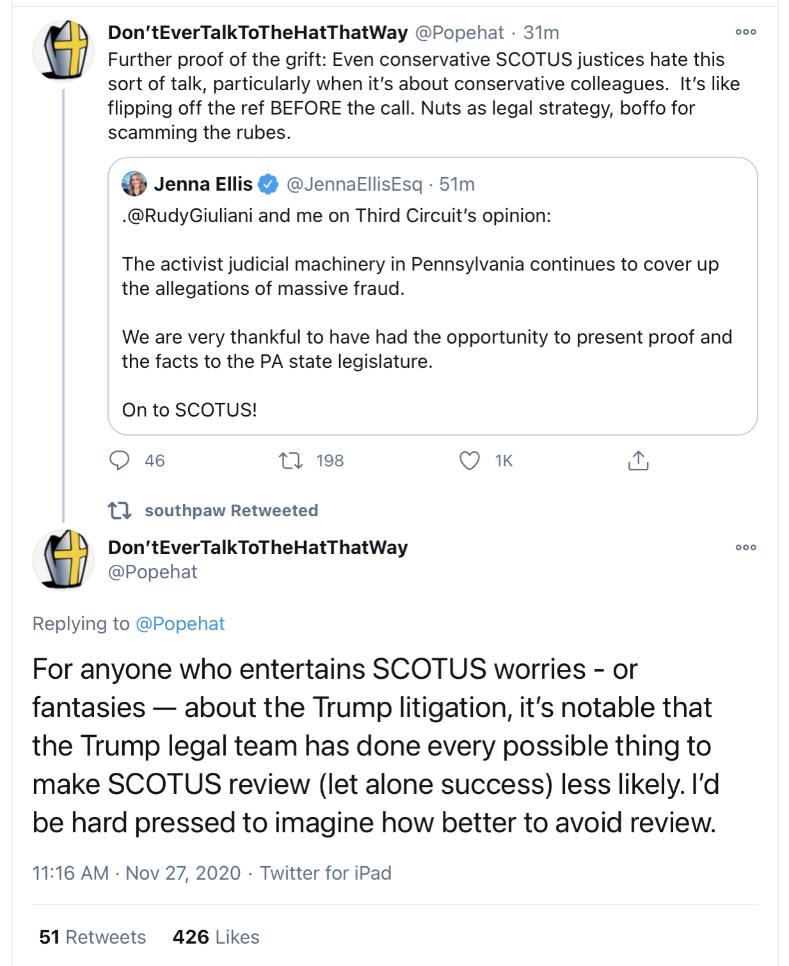View the 426 Likes list
Screen dimensions: 789x966
point(216,937)
